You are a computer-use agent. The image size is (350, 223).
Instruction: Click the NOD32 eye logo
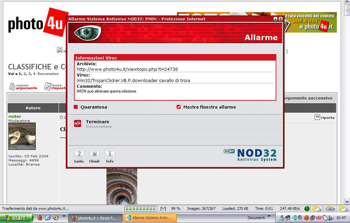click(x=87, y=33)
